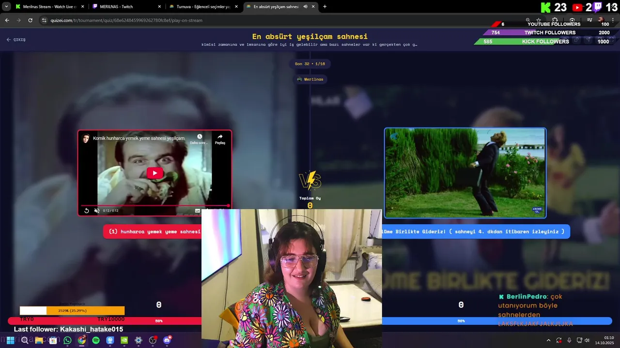Click the 'Merilnas' player badge
Image resolution: width=620 pixels, height=348 pixels.
click(310, 79)
